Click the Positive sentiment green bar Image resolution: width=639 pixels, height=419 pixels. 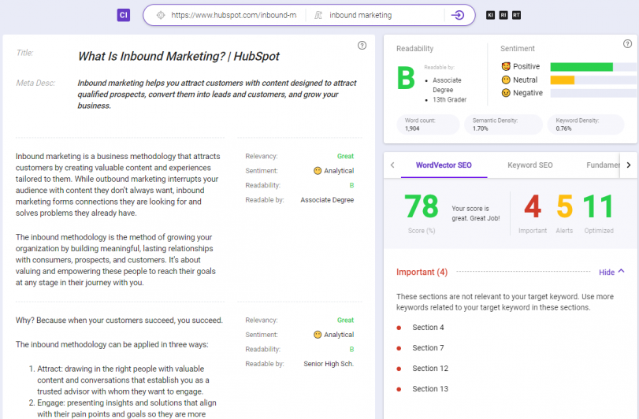click(581, 67)
